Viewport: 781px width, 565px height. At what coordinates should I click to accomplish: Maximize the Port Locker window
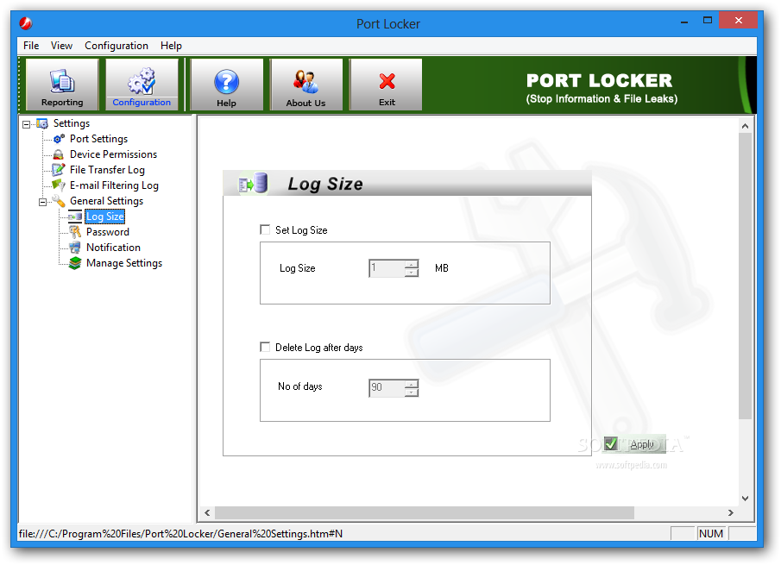[x=708, y=21]
